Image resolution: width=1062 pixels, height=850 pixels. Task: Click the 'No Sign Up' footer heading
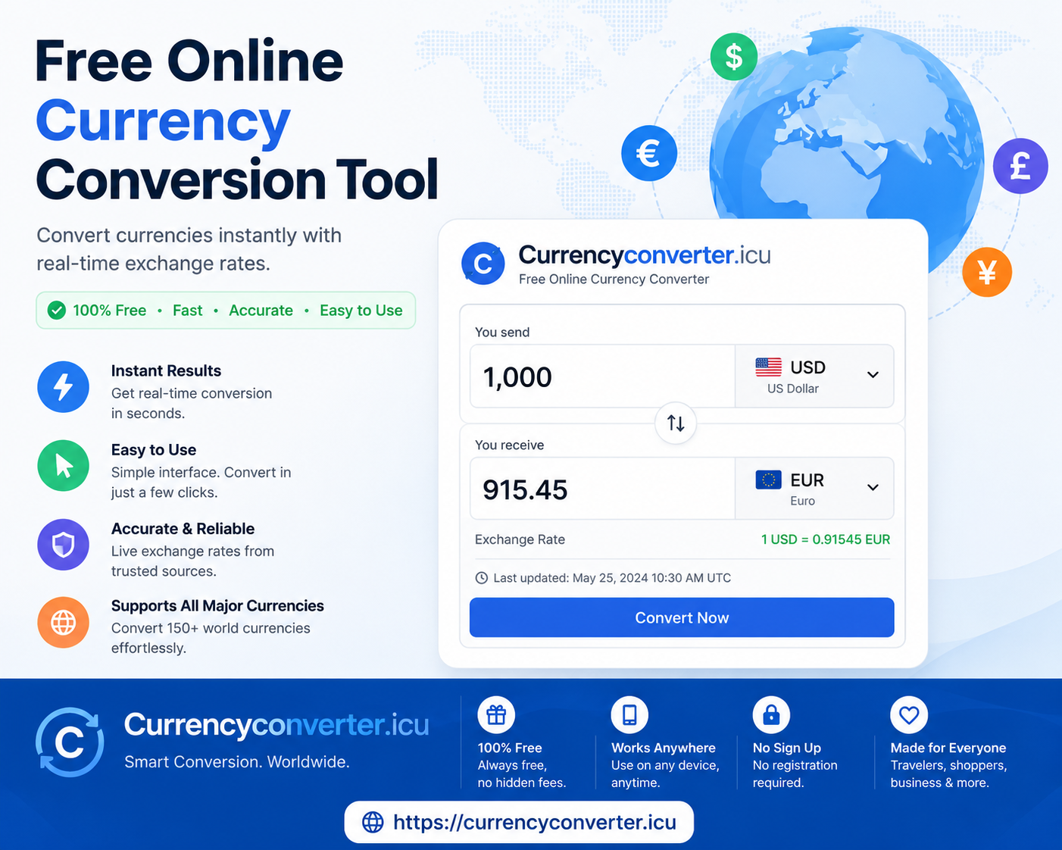(x=787, y=748)
